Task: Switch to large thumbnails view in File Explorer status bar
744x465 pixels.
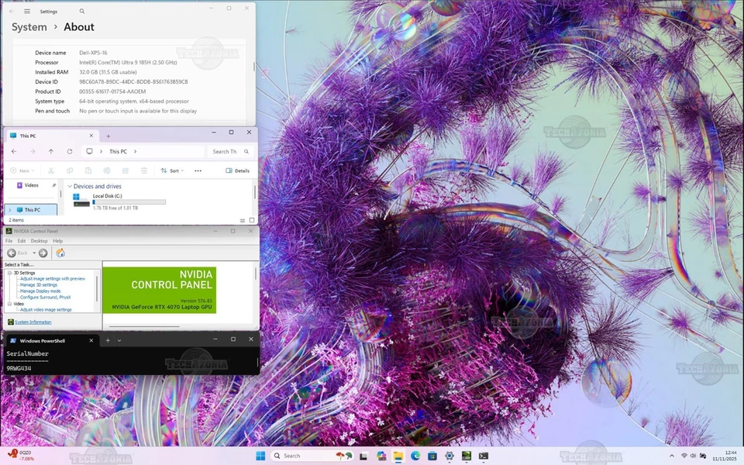Action: click(x=252, y=220)
